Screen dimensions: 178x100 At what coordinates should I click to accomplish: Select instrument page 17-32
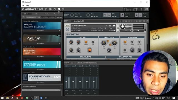click(x=125, y=21)
